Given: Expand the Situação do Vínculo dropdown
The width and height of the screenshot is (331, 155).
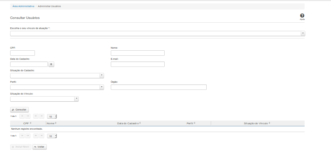Looking at the screenshot, I should 76,99.
